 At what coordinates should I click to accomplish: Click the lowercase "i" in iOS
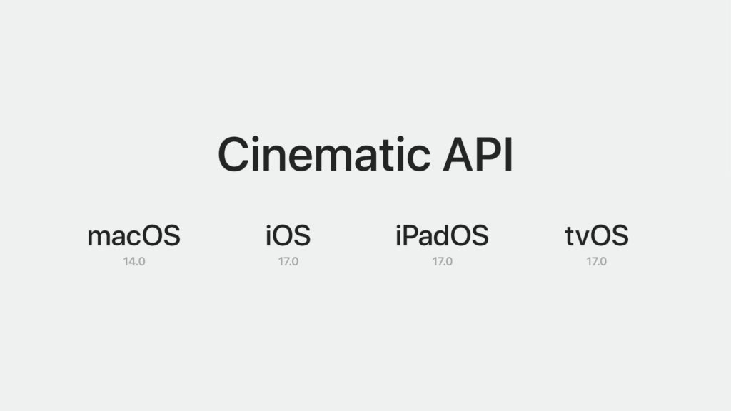[x=268, y=235]
